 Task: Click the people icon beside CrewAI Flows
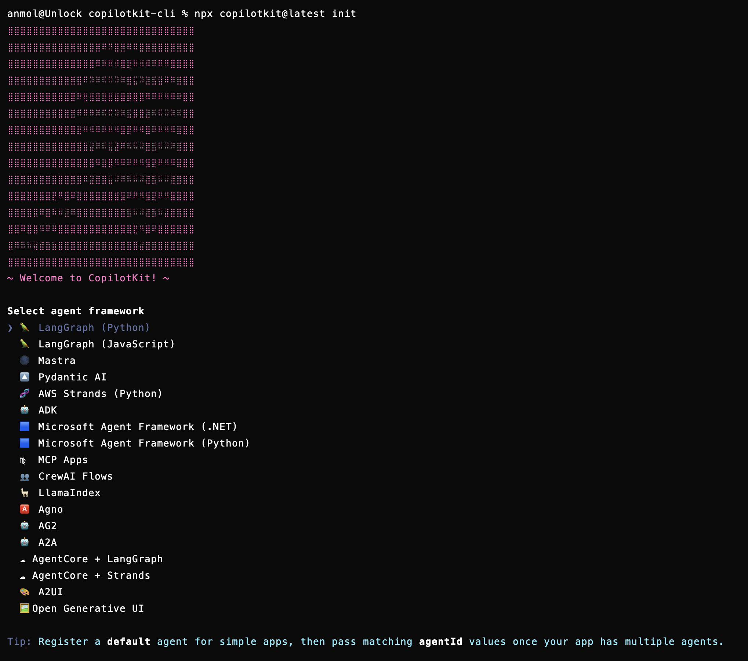tap(25, 476)
